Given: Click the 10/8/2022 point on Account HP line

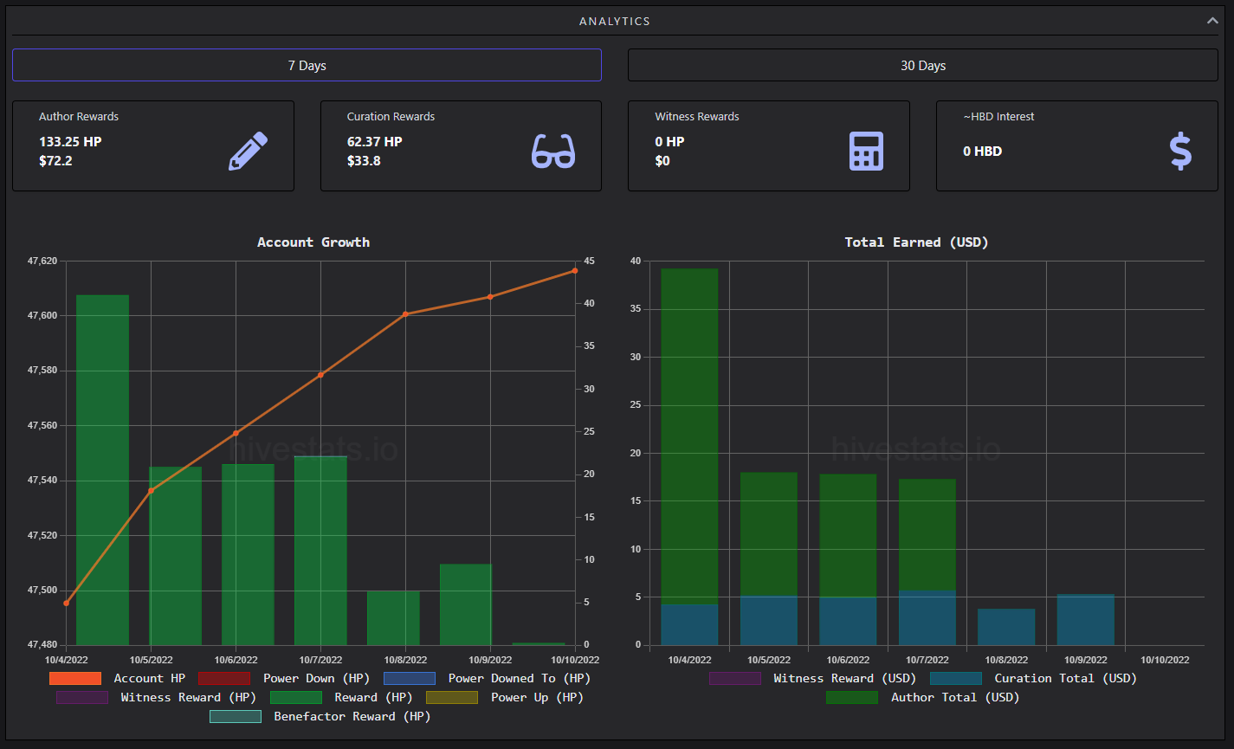Looking at the screenshot, I should (x=405, y=314).
